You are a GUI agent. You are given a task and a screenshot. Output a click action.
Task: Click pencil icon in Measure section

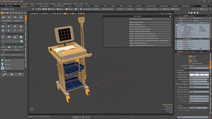pyautogui.click(x=5, y=74)
